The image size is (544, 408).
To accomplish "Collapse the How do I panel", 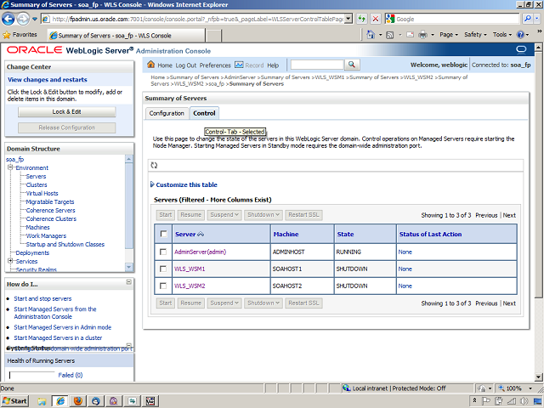I will pyautogui.click(x=128, y=283).
